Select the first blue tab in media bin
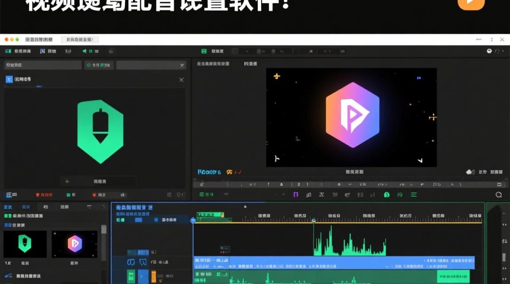Screen dimensions: 510x284 coord(8,207)
